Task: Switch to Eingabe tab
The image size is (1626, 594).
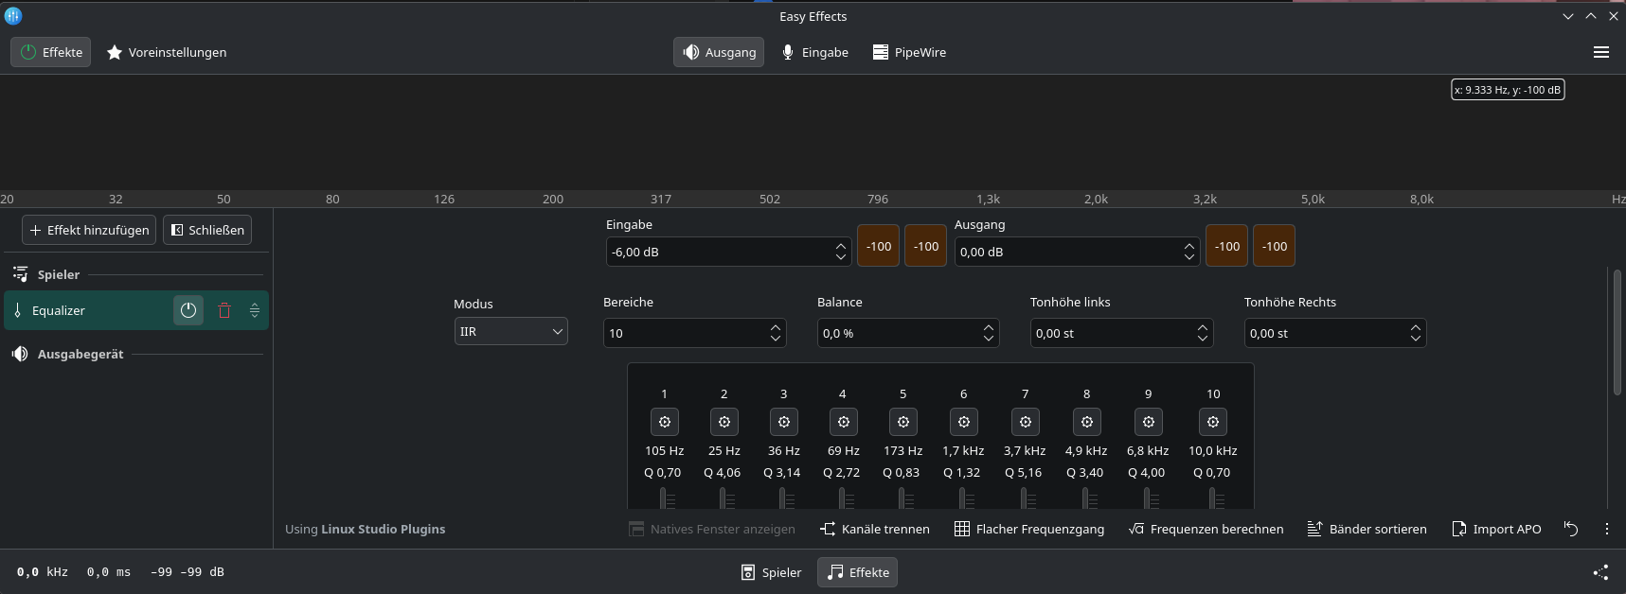Action: (814, 52)
